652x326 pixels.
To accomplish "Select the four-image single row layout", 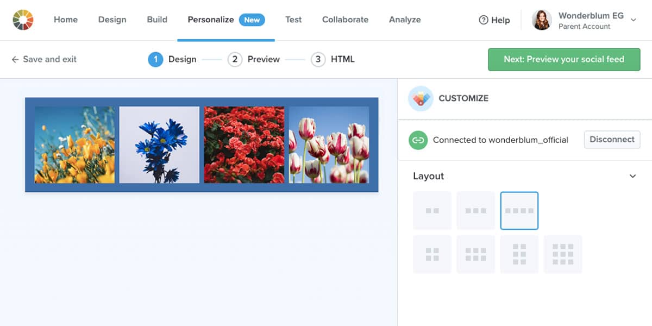I will [x=519, y=210].
